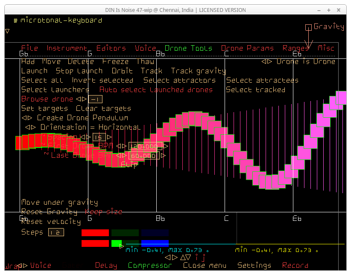Viewport: 351px width, 275px height.
Task: Click Track gravity button
Action: [198, 71]
